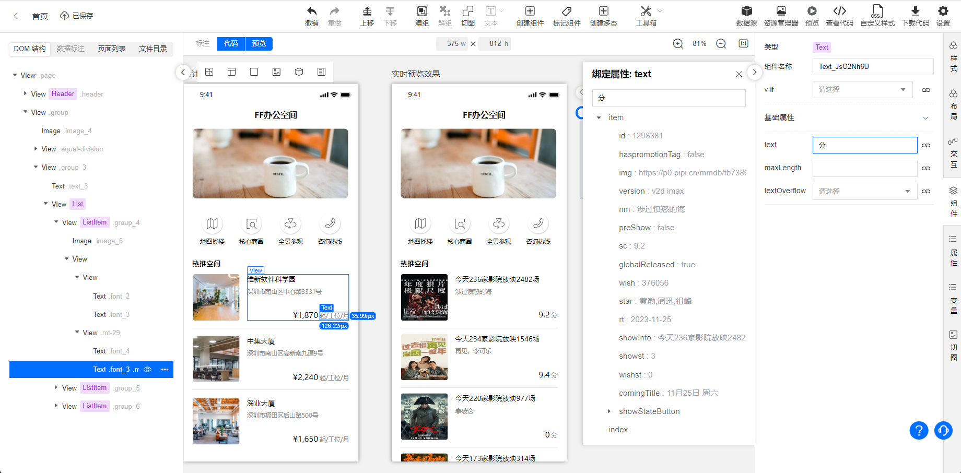Image resolution: width=961 pixels, height=473 pixels.
Task: Click the zoom-in control beside 81%
Action: (x=678, y=44)
